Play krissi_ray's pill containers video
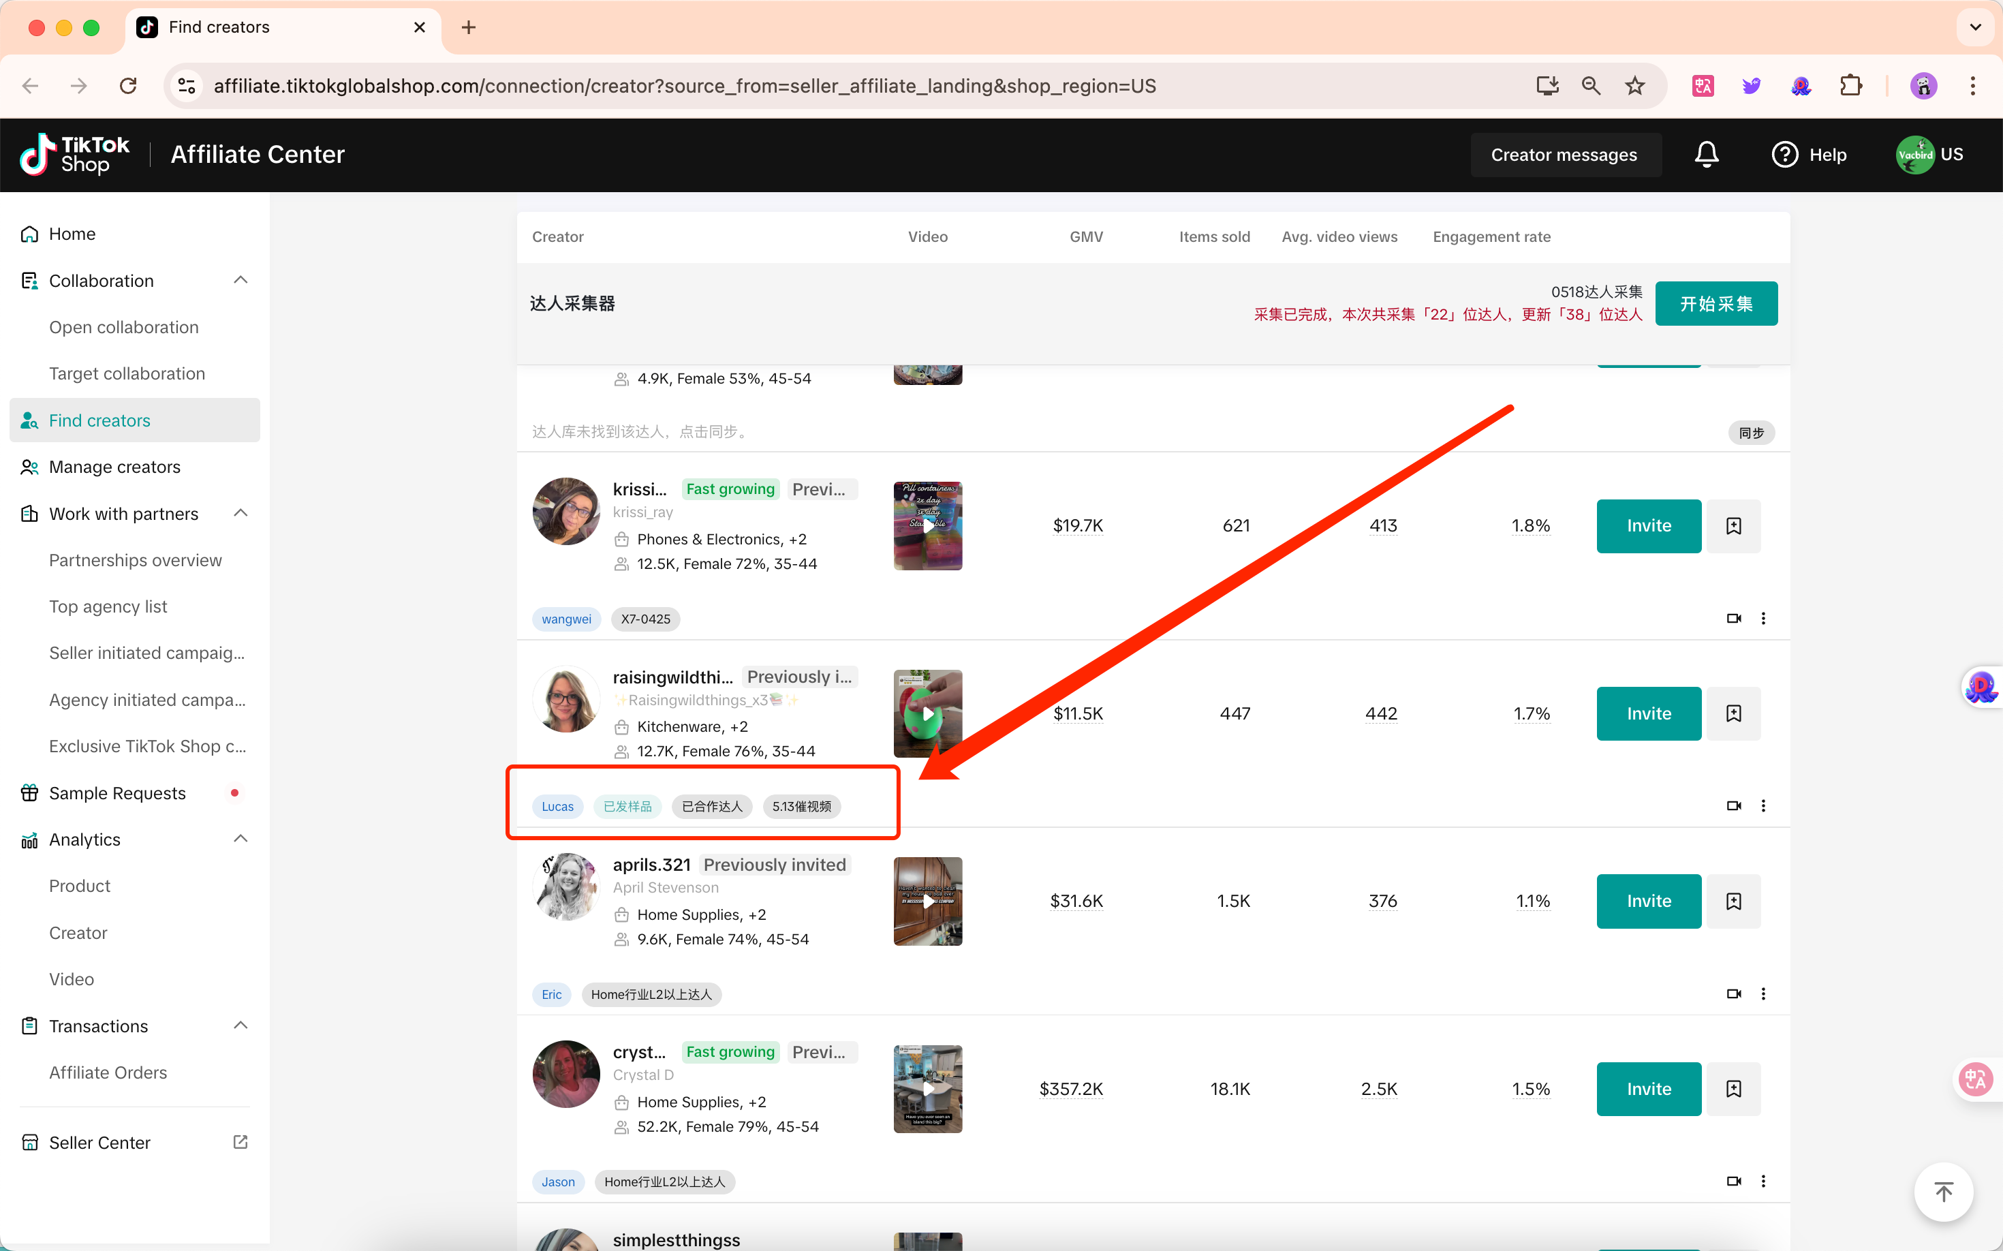2003x1251 pixels. 927,526
